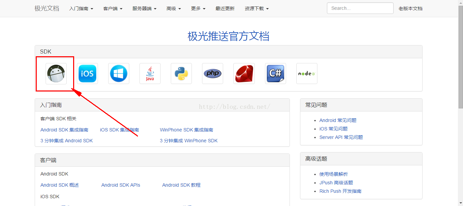
Task: Open the Node.js SDK icon
Action: tap(307, 74)
